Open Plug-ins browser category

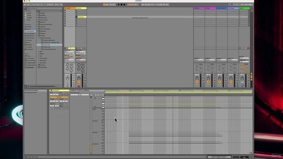pyautogui.click(x=29, y=40)
